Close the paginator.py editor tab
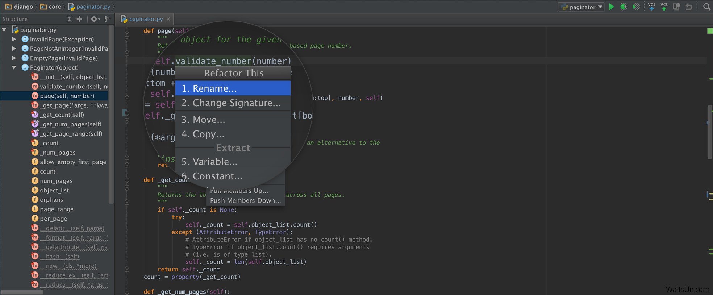 (168, 19)
